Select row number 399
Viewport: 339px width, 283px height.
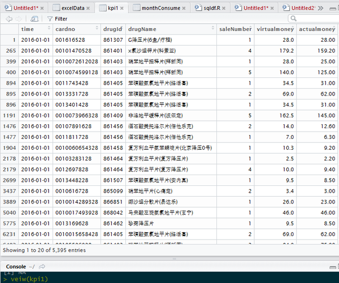coord(10,62)
